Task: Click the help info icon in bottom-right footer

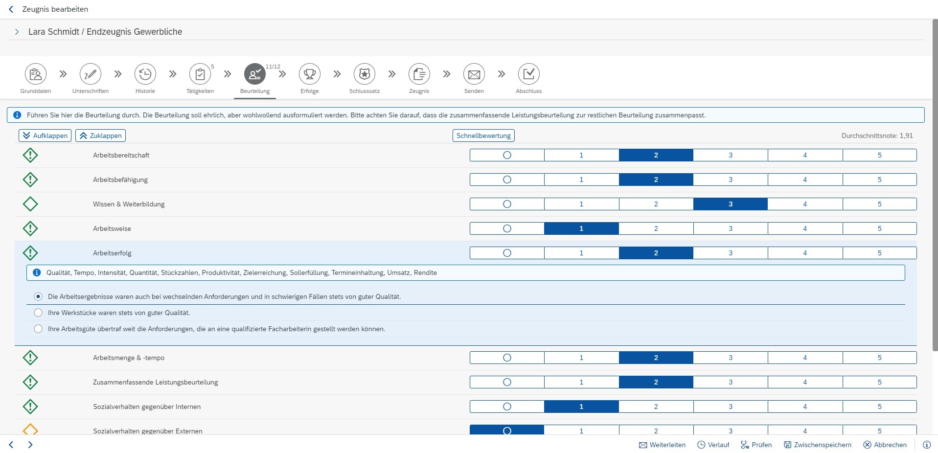Action: (x=927, y=445)
